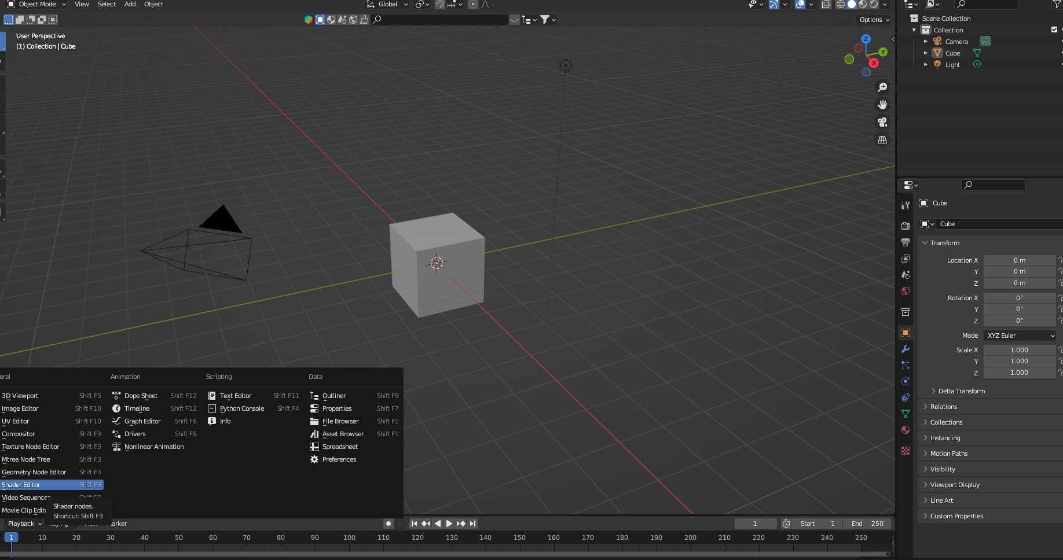Switch to camera view using sidebar camera icon
Screen dimensions: 1063x560
pos(882,122)
